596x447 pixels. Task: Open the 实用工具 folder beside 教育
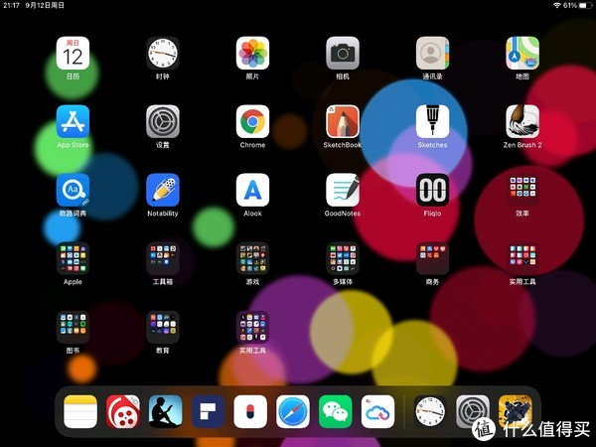click(x=252, y=327)
